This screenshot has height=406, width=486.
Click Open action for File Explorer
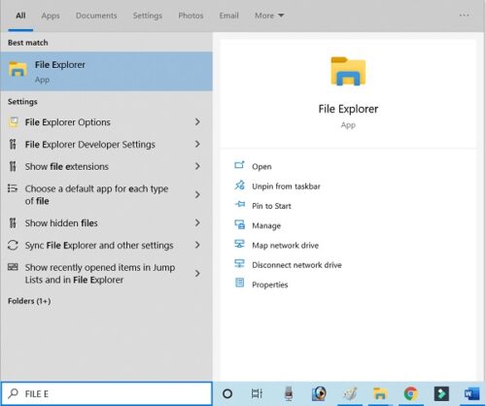pyautogui.click(x=261, y=167)
